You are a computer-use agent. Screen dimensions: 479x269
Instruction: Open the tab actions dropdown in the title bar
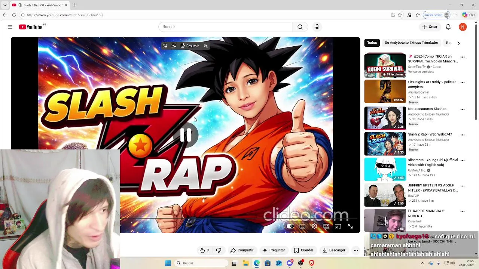tap(4, 5)
